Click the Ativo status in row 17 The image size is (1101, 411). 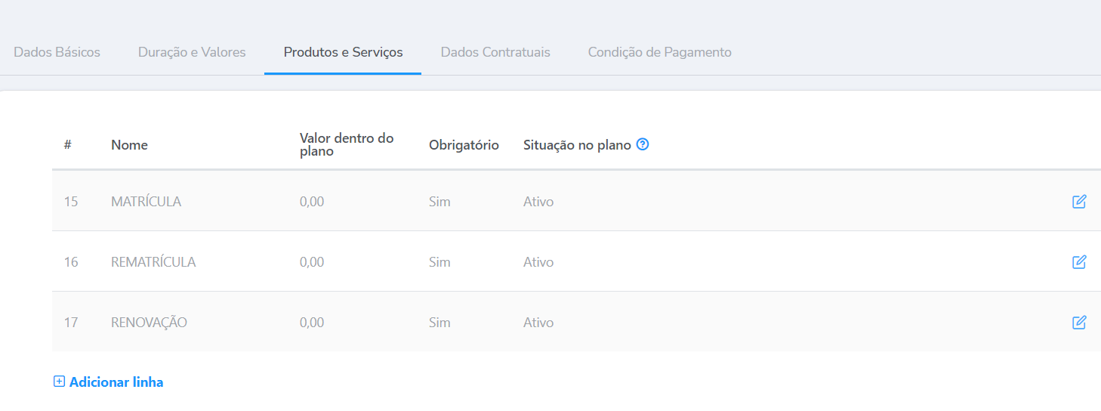click(538, 323)
